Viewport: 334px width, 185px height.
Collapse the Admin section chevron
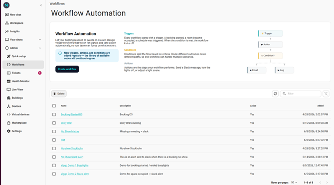[40, 48]
